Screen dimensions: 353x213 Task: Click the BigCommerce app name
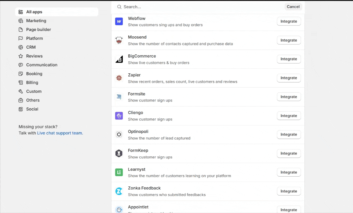(x=142, y=56)
